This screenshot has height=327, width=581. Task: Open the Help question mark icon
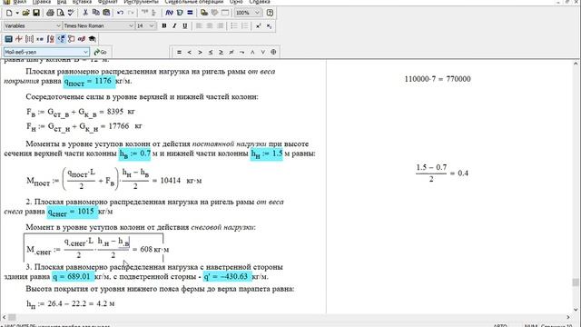coord(270,13)
